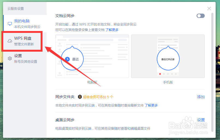
Task: Close the 云服务设置 dialog
Action: pos(209,8)
